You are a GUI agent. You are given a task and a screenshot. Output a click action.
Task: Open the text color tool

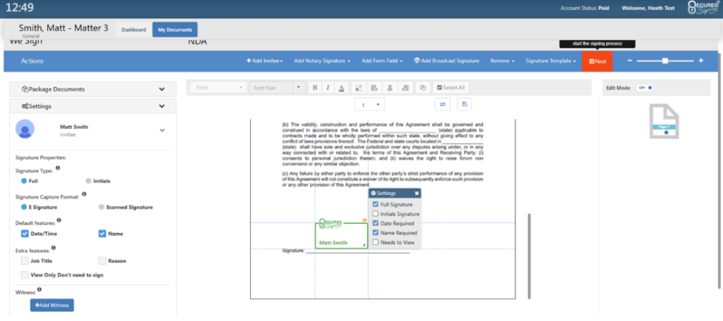coord(341,87)
